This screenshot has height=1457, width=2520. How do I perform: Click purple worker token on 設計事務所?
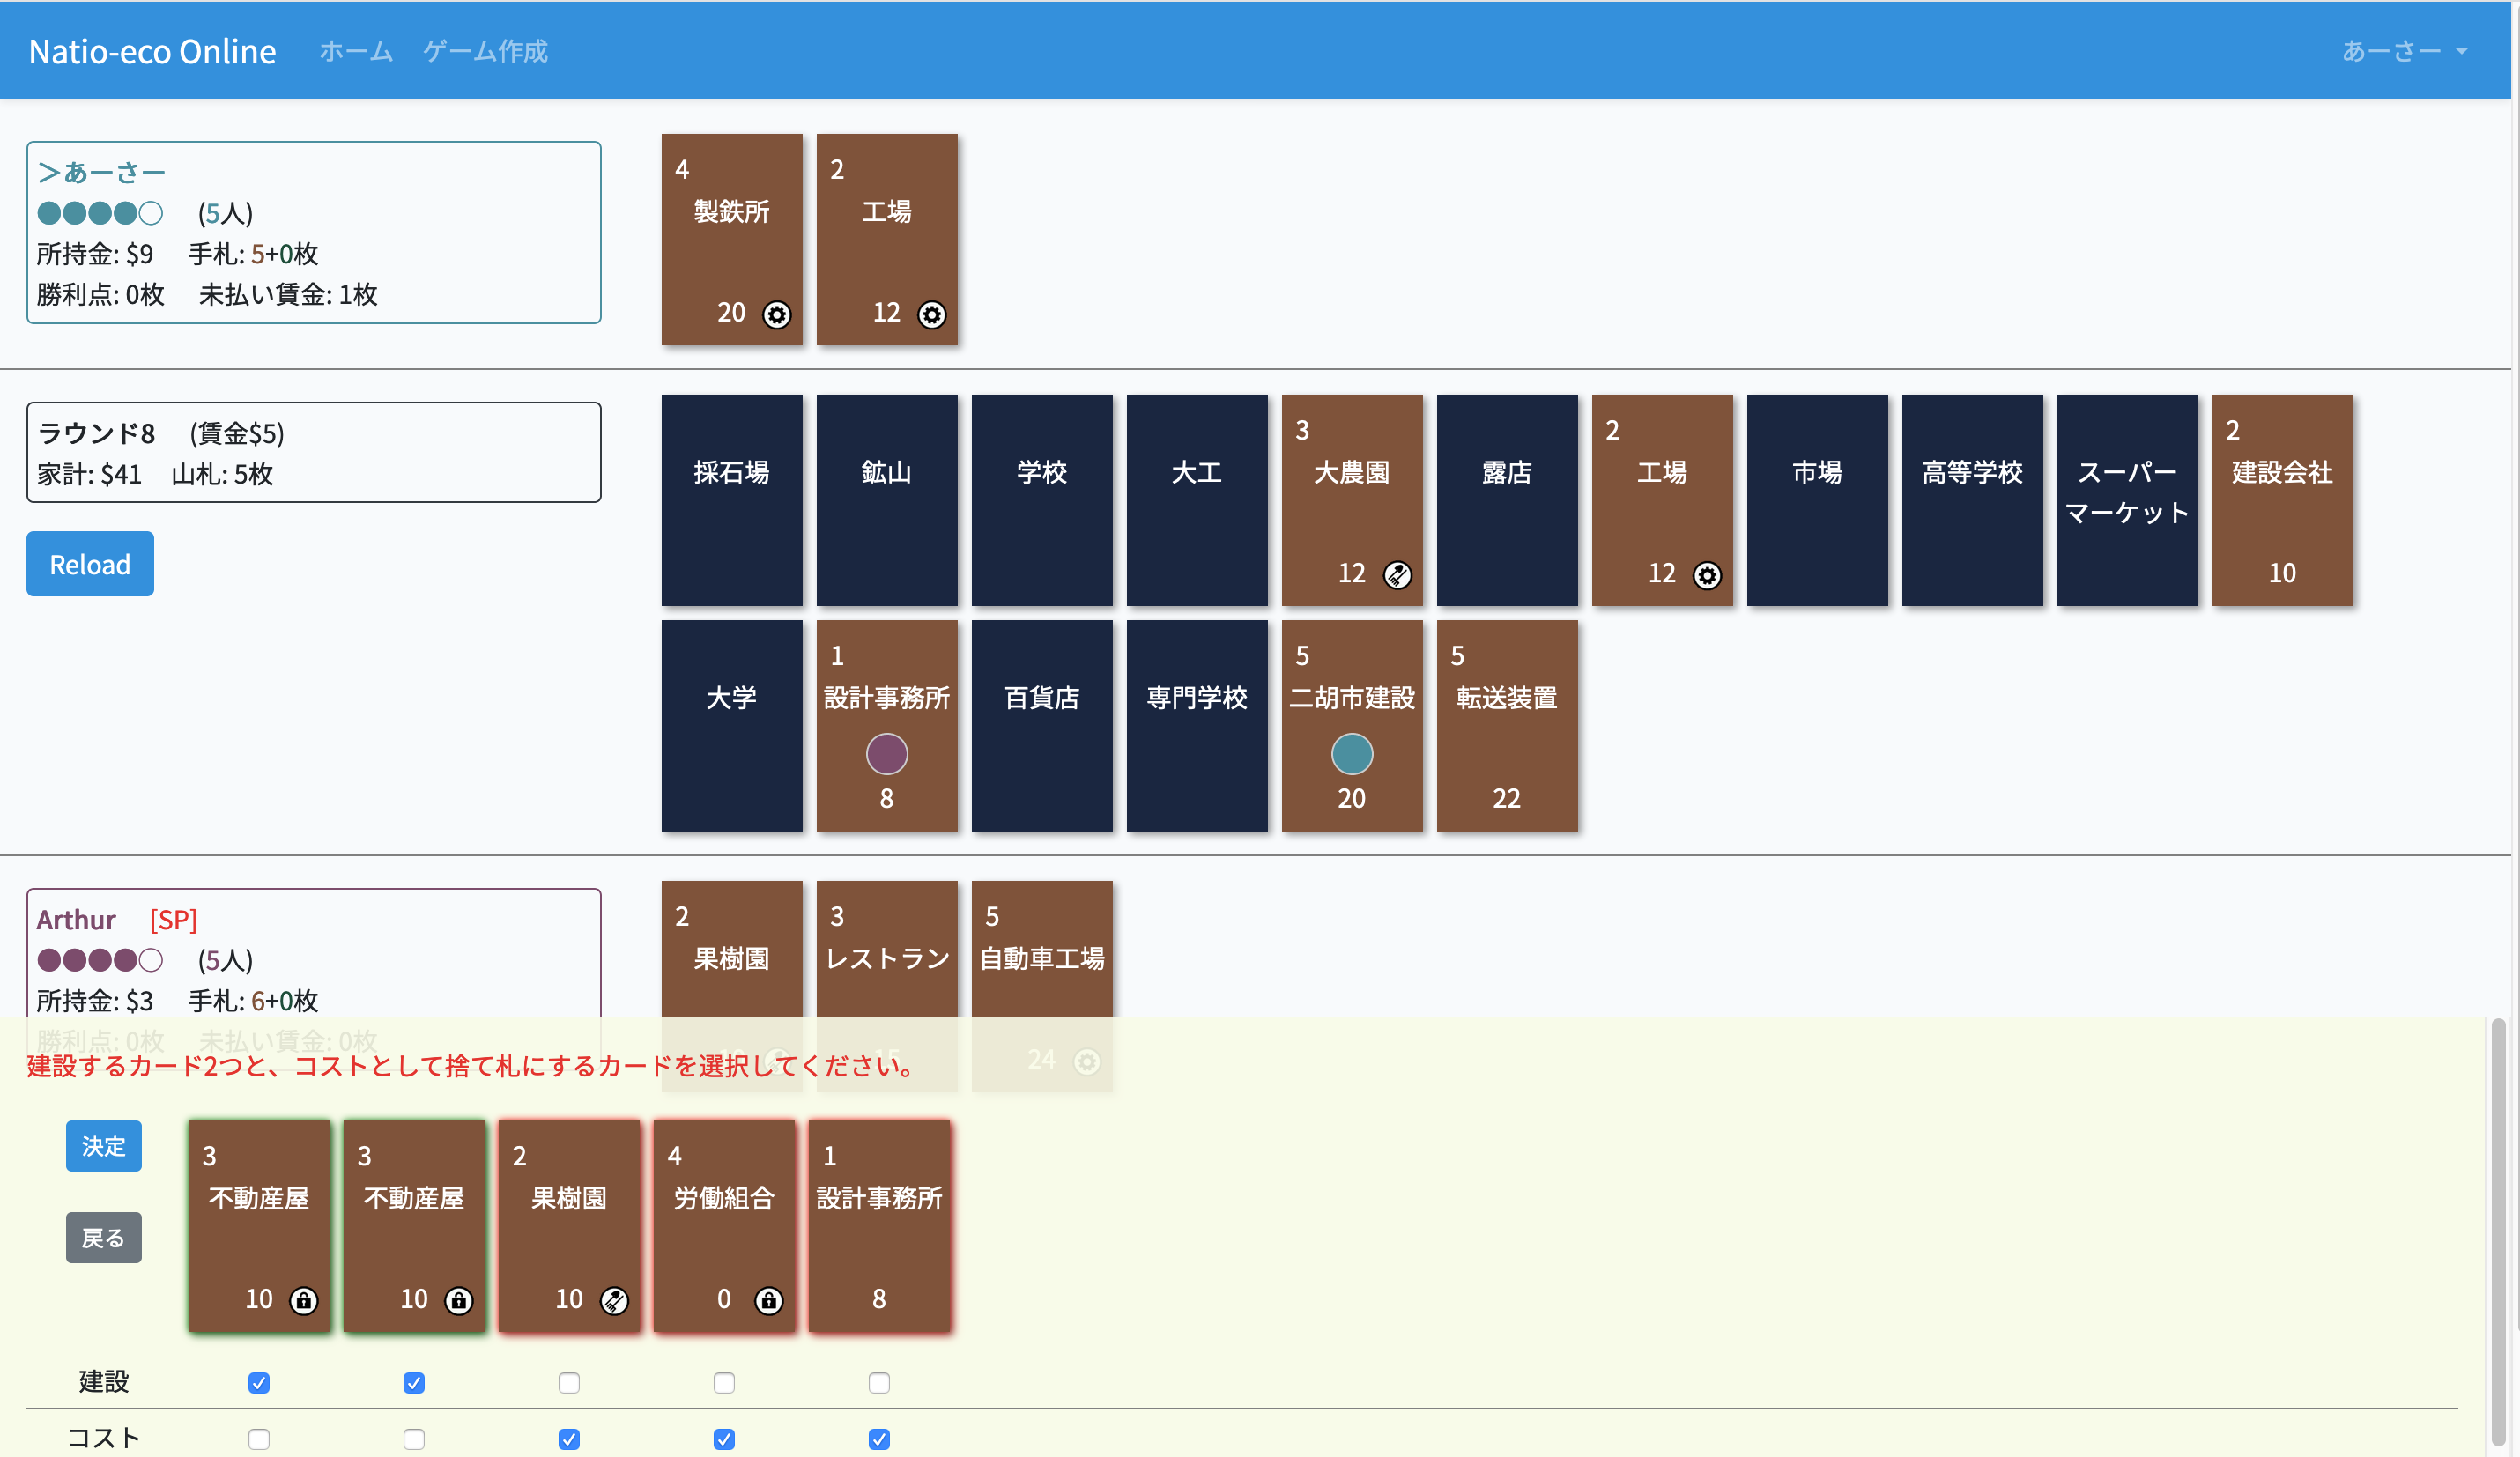click(886, 753)
